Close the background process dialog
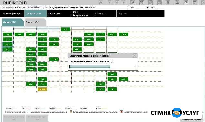 (135, 56)
